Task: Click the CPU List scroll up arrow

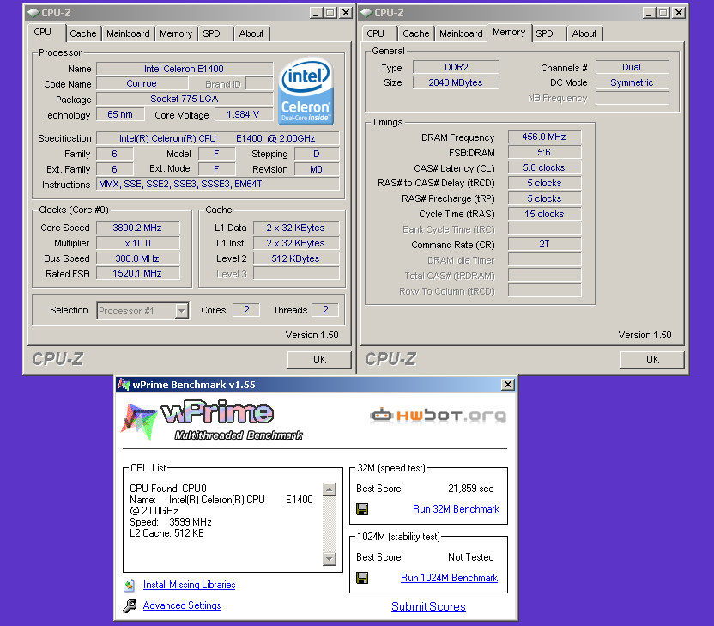Action: pyautogui.click(x=329, y=489)
